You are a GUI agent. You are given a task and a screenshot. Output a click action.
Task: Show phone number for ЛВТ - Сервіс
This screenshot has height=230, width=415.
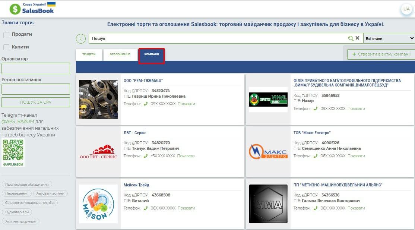pos(186,156)
